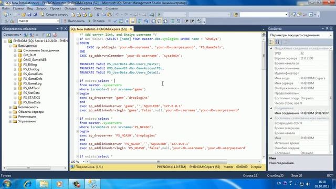The height and width of the screenshot is (189, 336).
Task: Expand the Репликация folder
Action: (x=10, y=117)
